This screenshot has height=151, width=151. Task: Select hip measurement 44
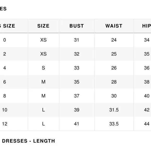point(147,124)
